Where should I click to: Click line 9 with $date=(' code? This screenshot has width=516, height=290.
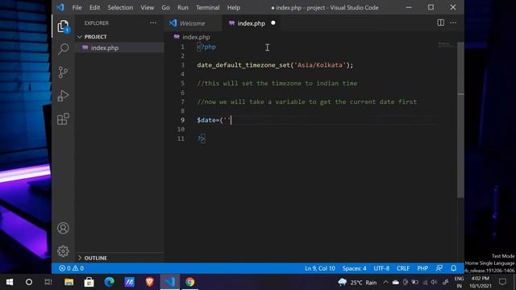[x=214, y=120]
